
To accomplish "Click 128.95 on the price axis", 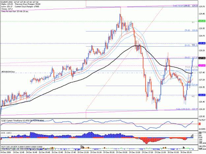I will click(x=202, y=28).
